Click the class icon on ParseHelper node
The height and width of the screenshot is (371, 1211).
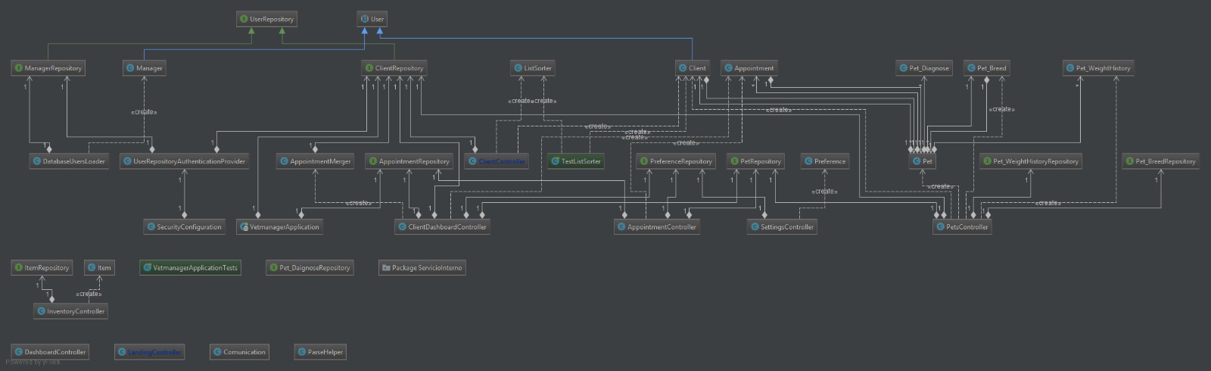coord(301,352)
